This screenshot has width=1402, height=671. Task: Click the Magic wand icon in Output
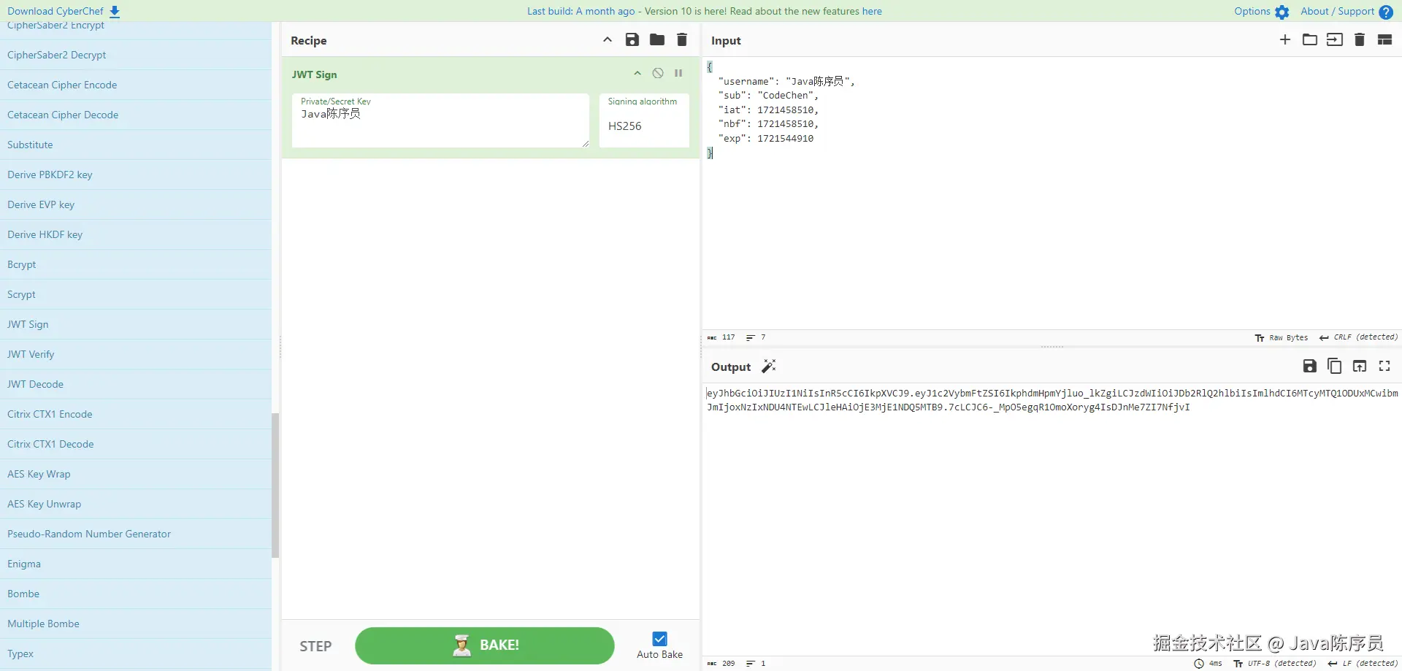point(769,367)
